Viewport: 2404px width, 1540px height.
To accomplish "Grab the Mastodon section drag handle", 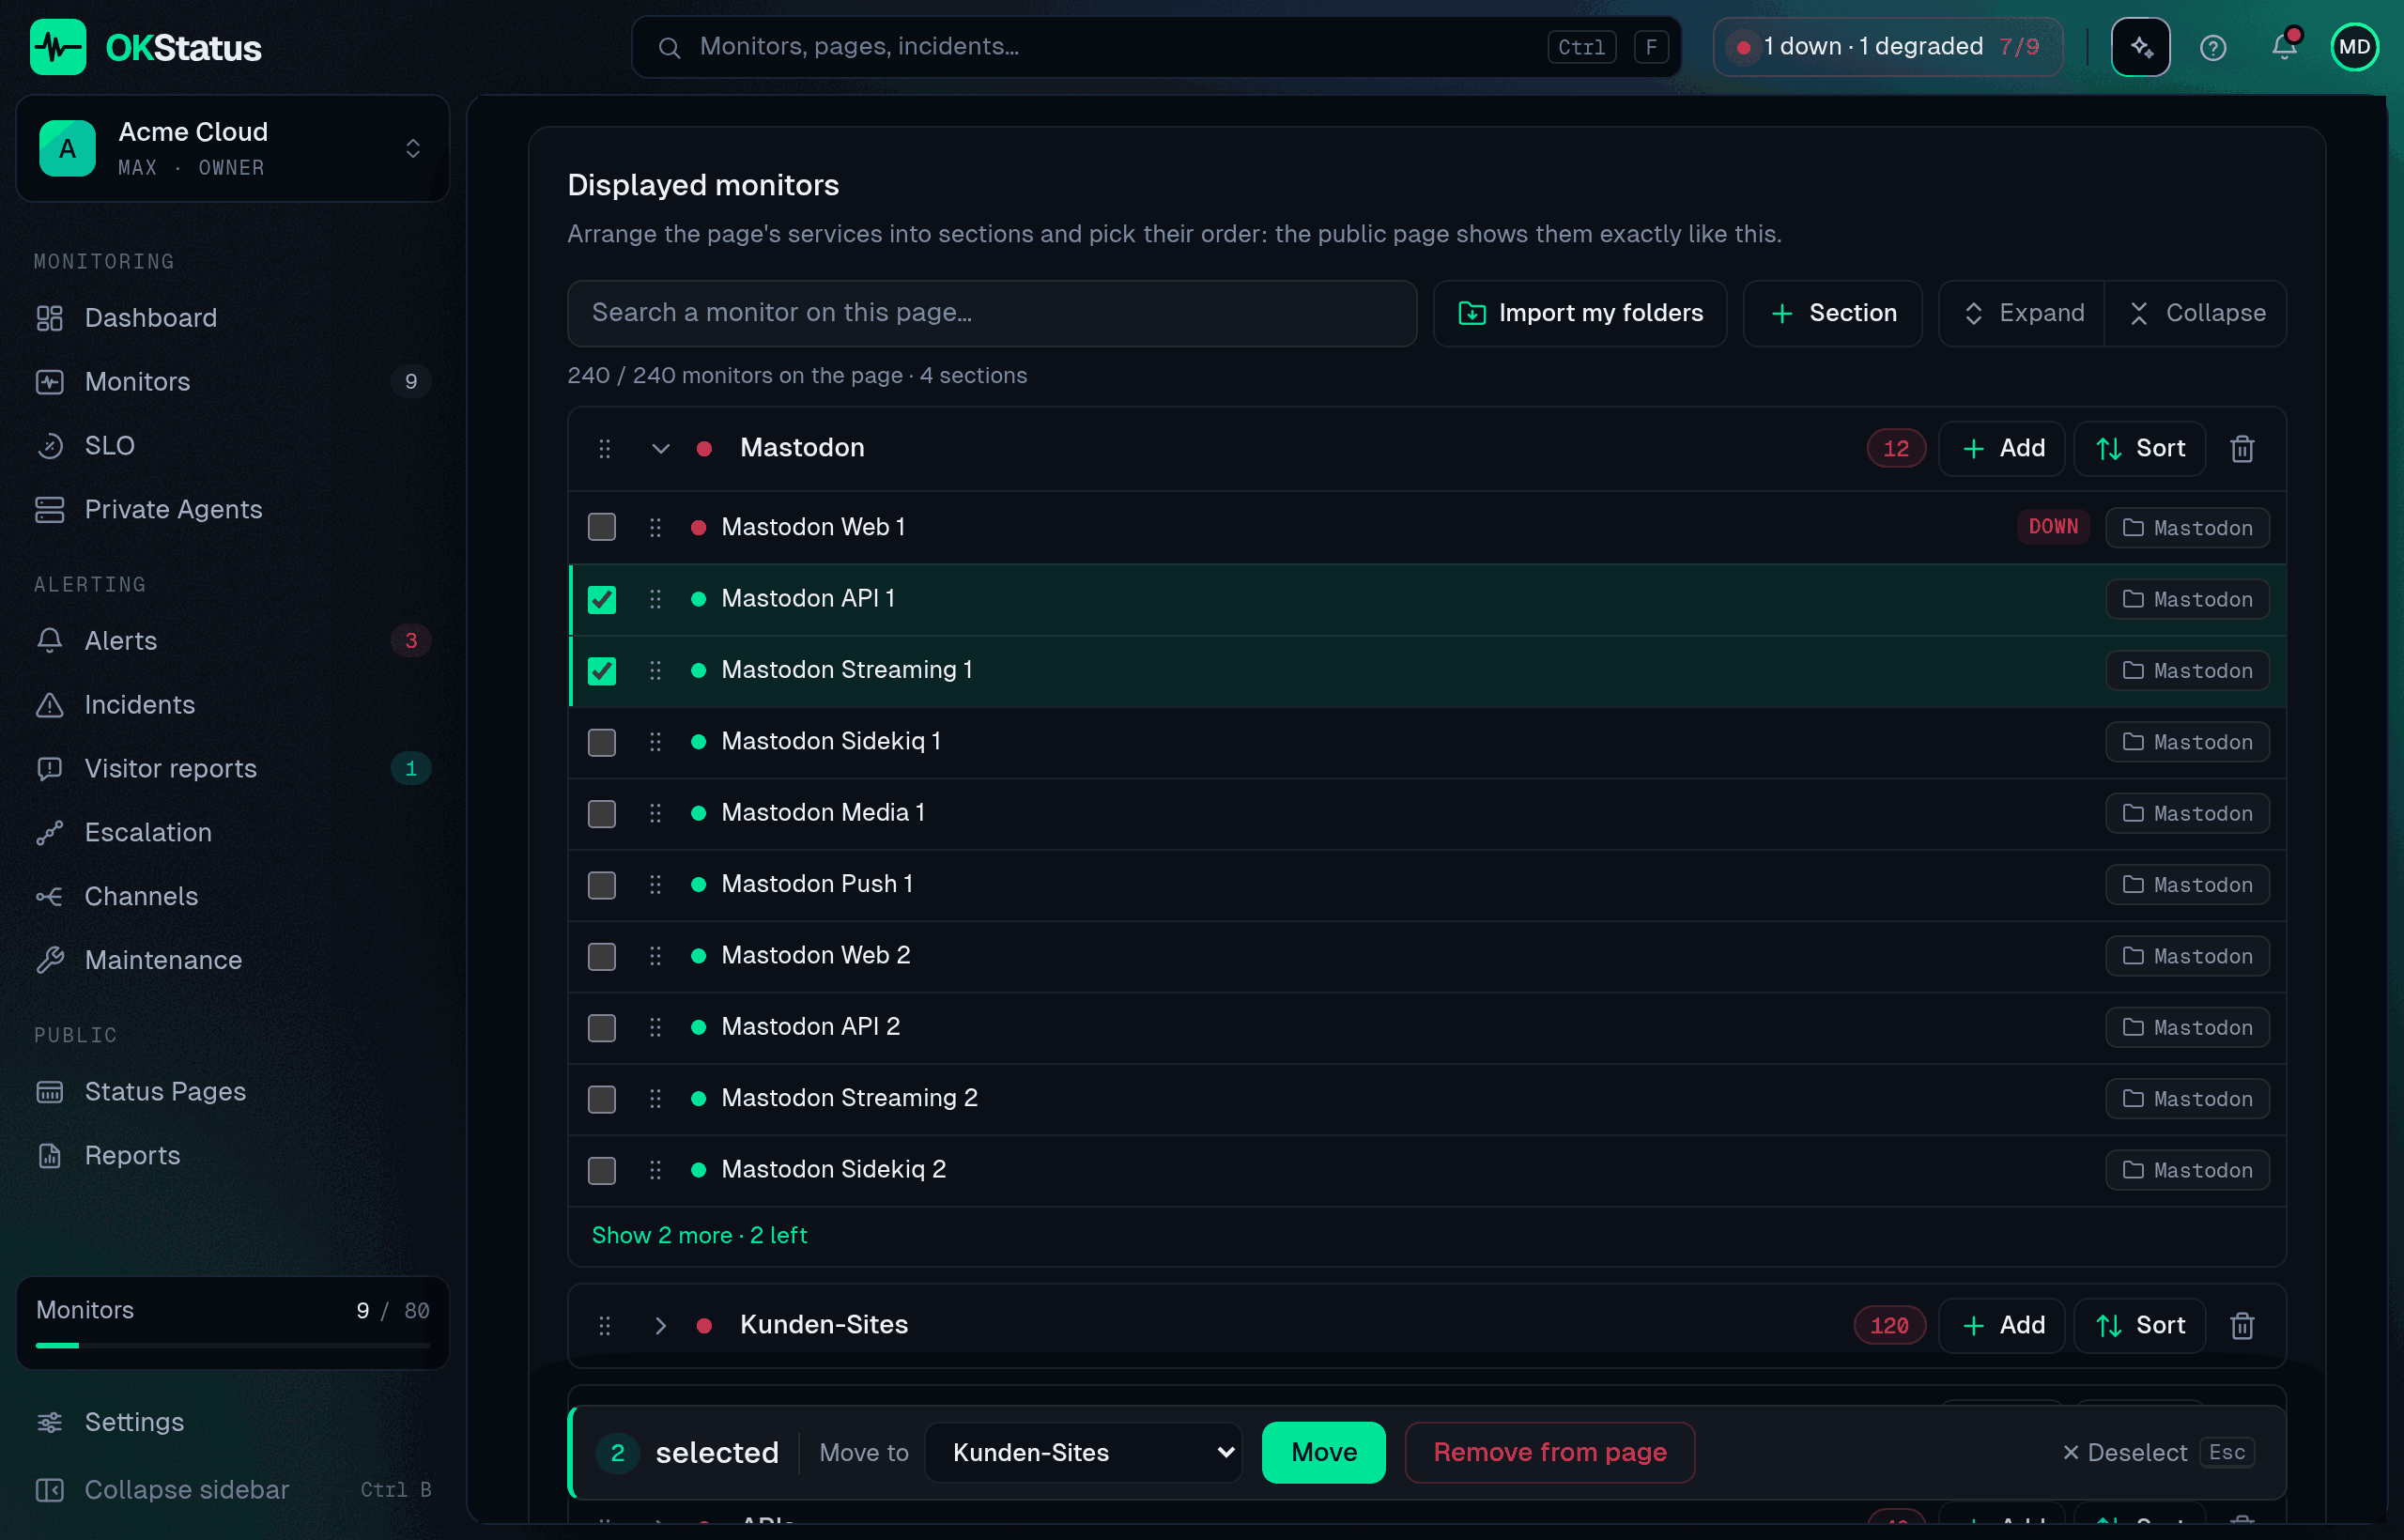I will (605, 448).
